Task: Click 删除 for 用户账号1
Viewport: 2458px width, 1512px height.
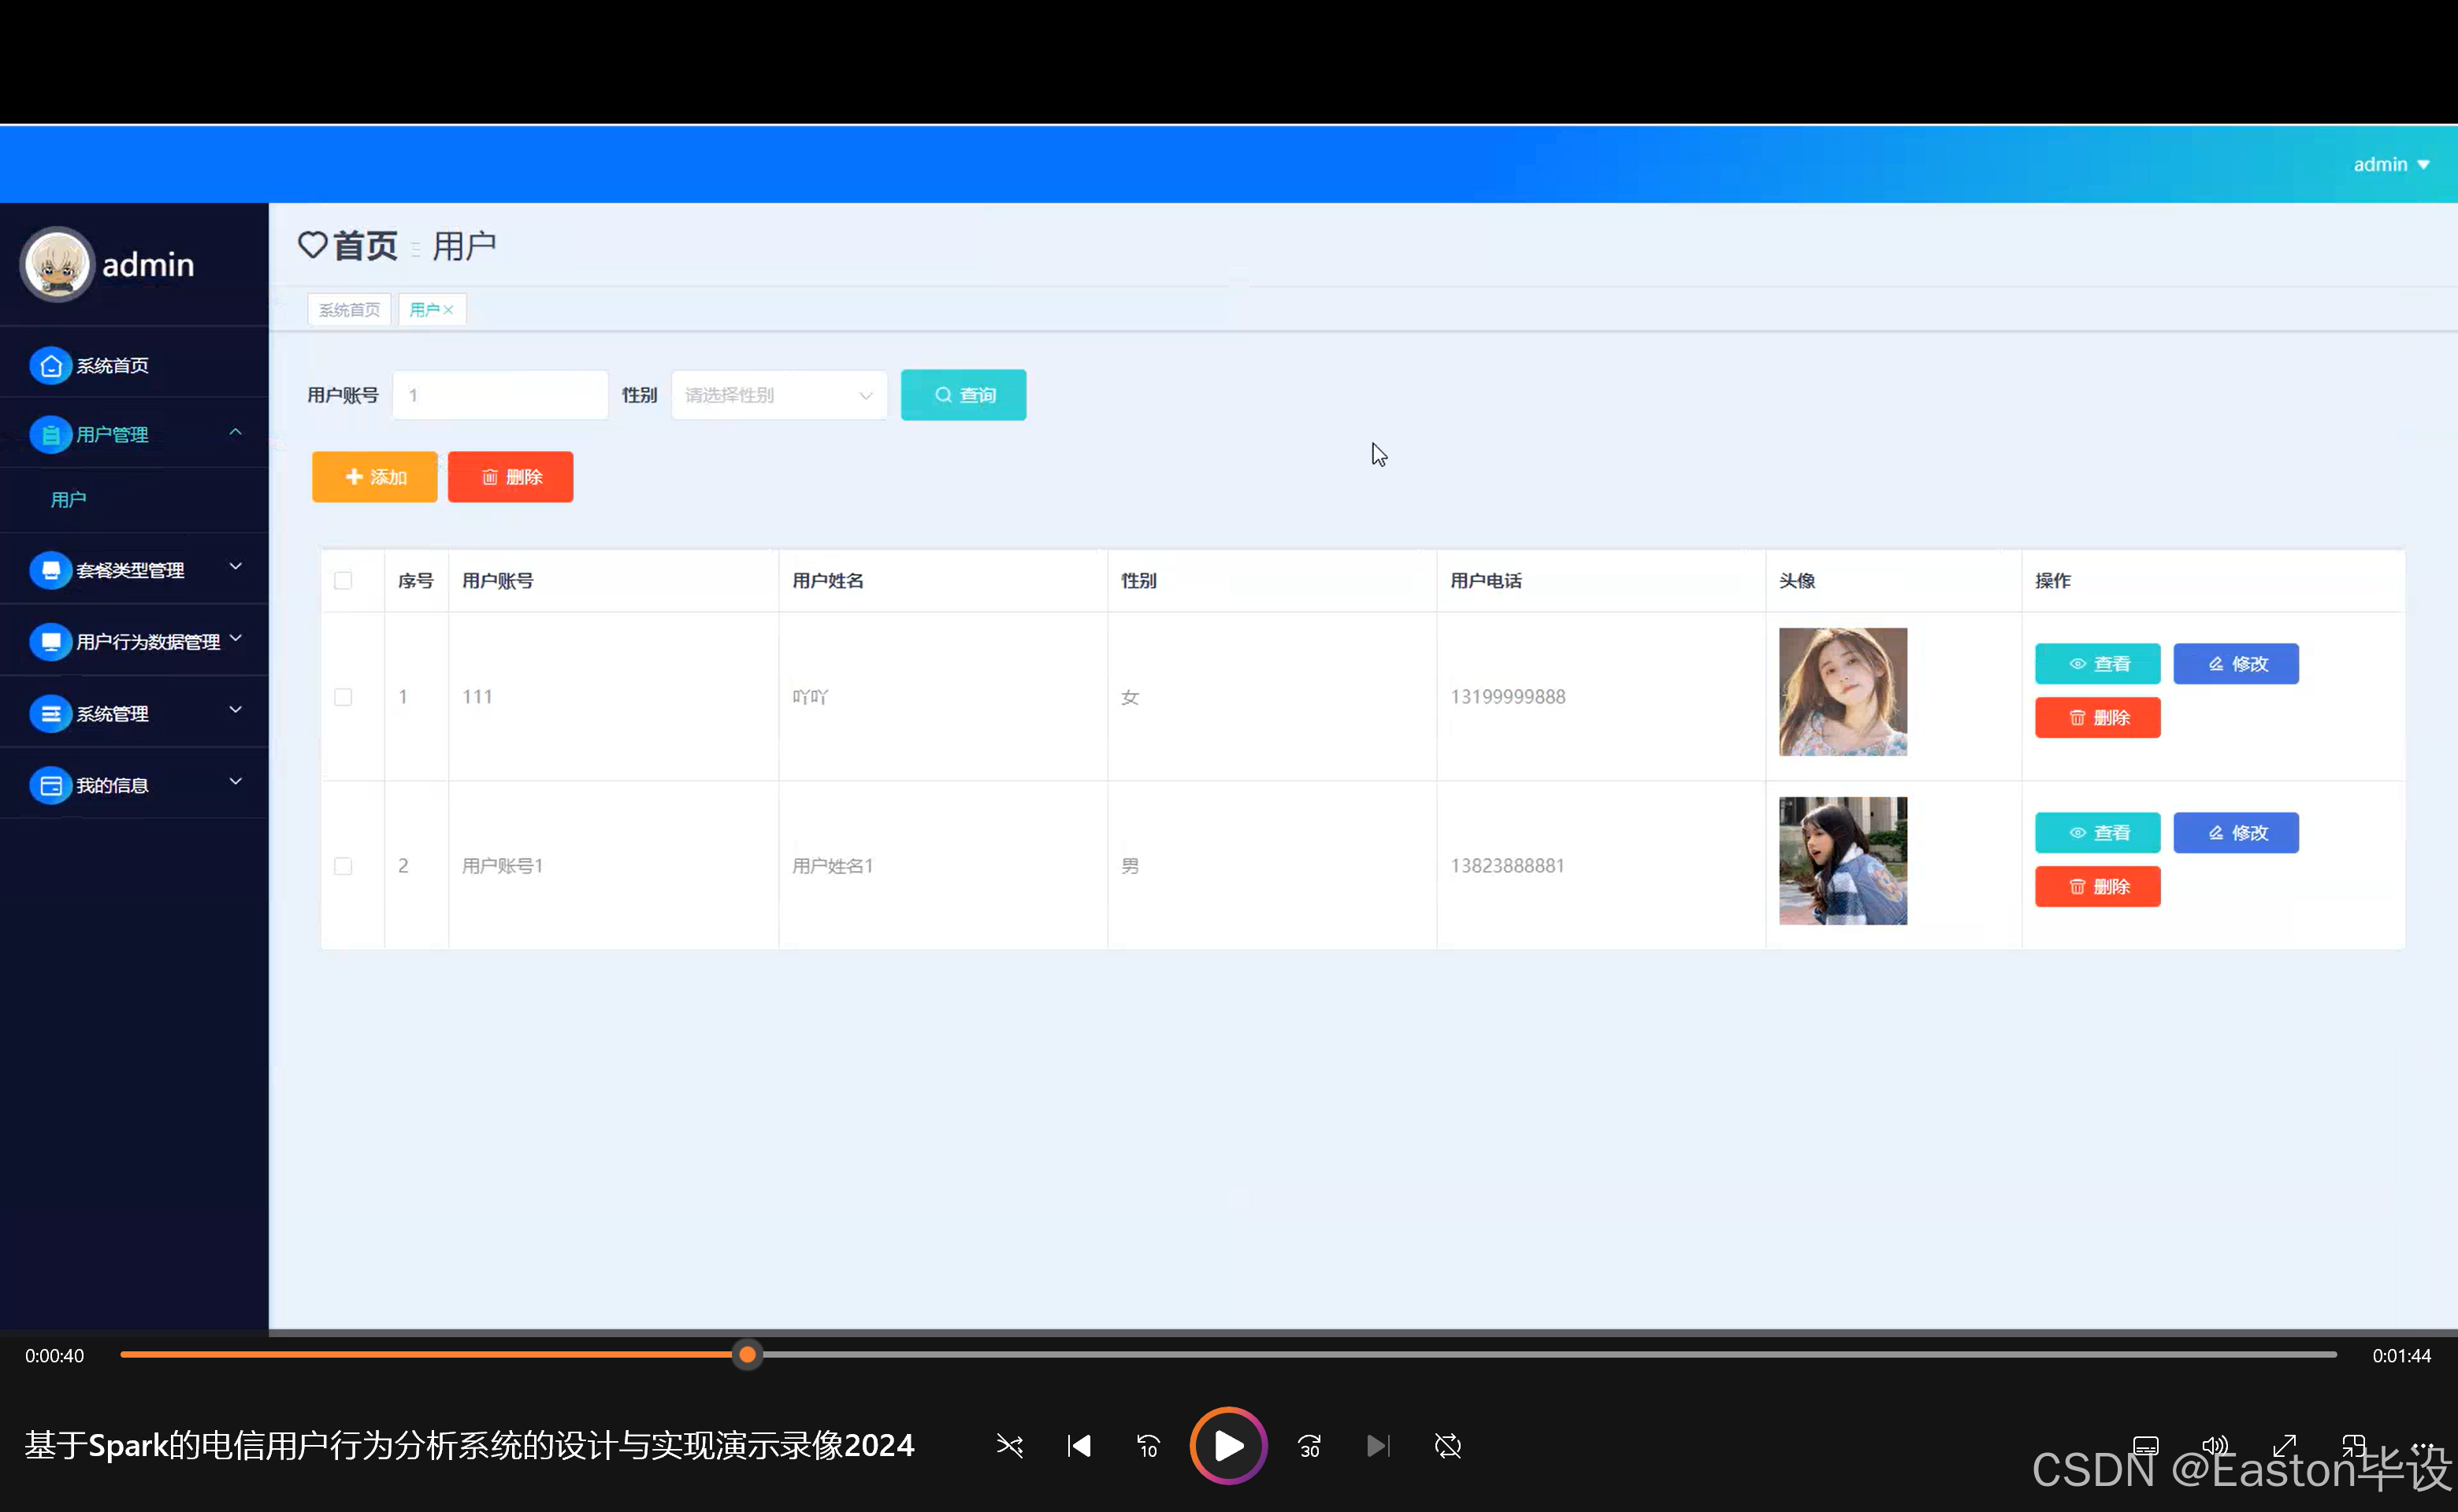Action: coord(2097,887)
